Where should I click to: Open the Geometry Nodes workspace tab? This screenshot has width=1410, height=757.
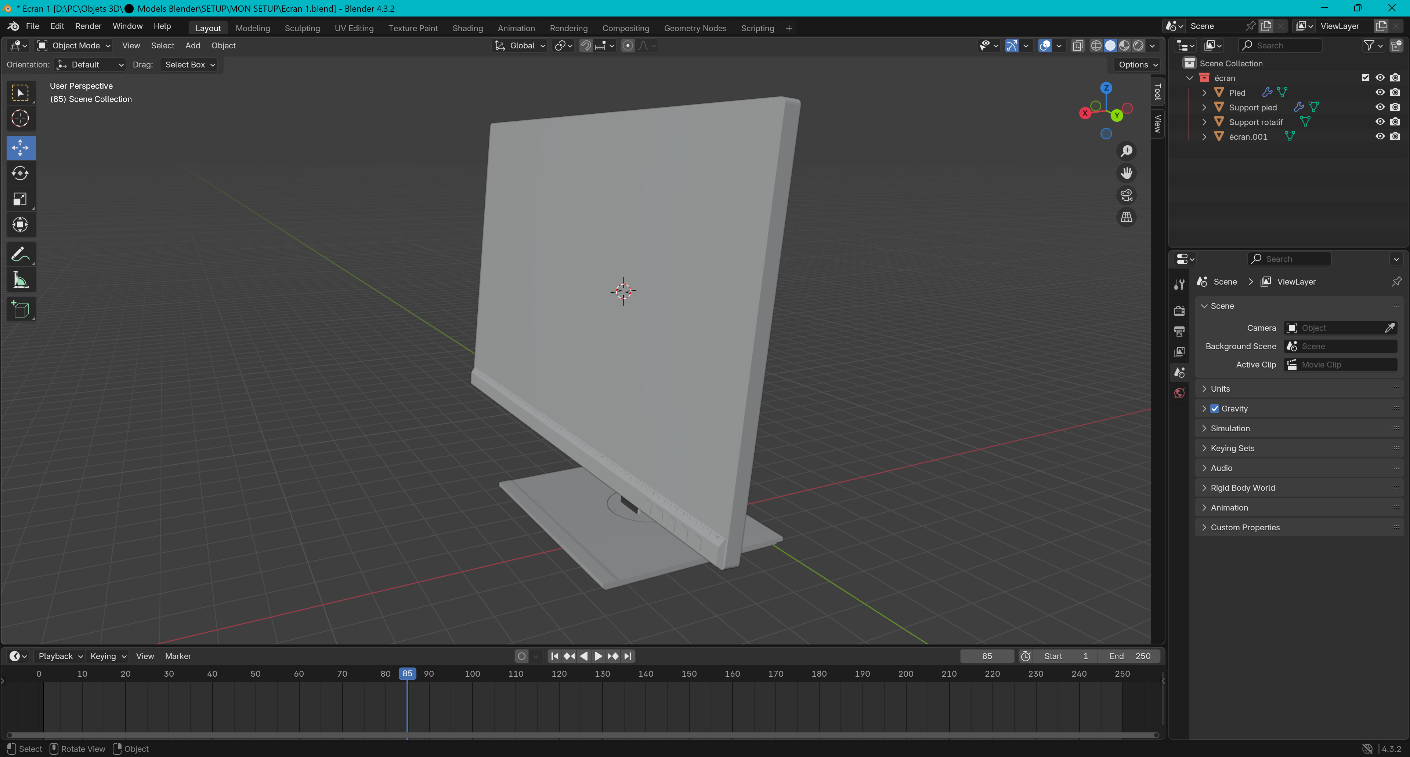pyautogui.click(x=695, y=28)
